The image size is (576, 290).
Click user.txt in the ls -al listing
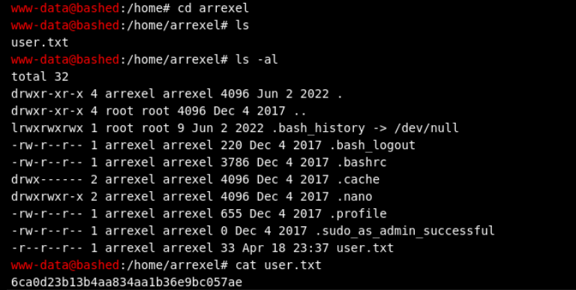[x=365, y=248]
